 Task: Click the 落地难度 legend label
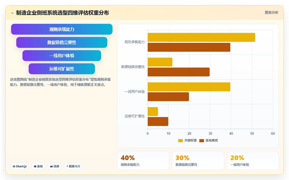pos(212,140)
